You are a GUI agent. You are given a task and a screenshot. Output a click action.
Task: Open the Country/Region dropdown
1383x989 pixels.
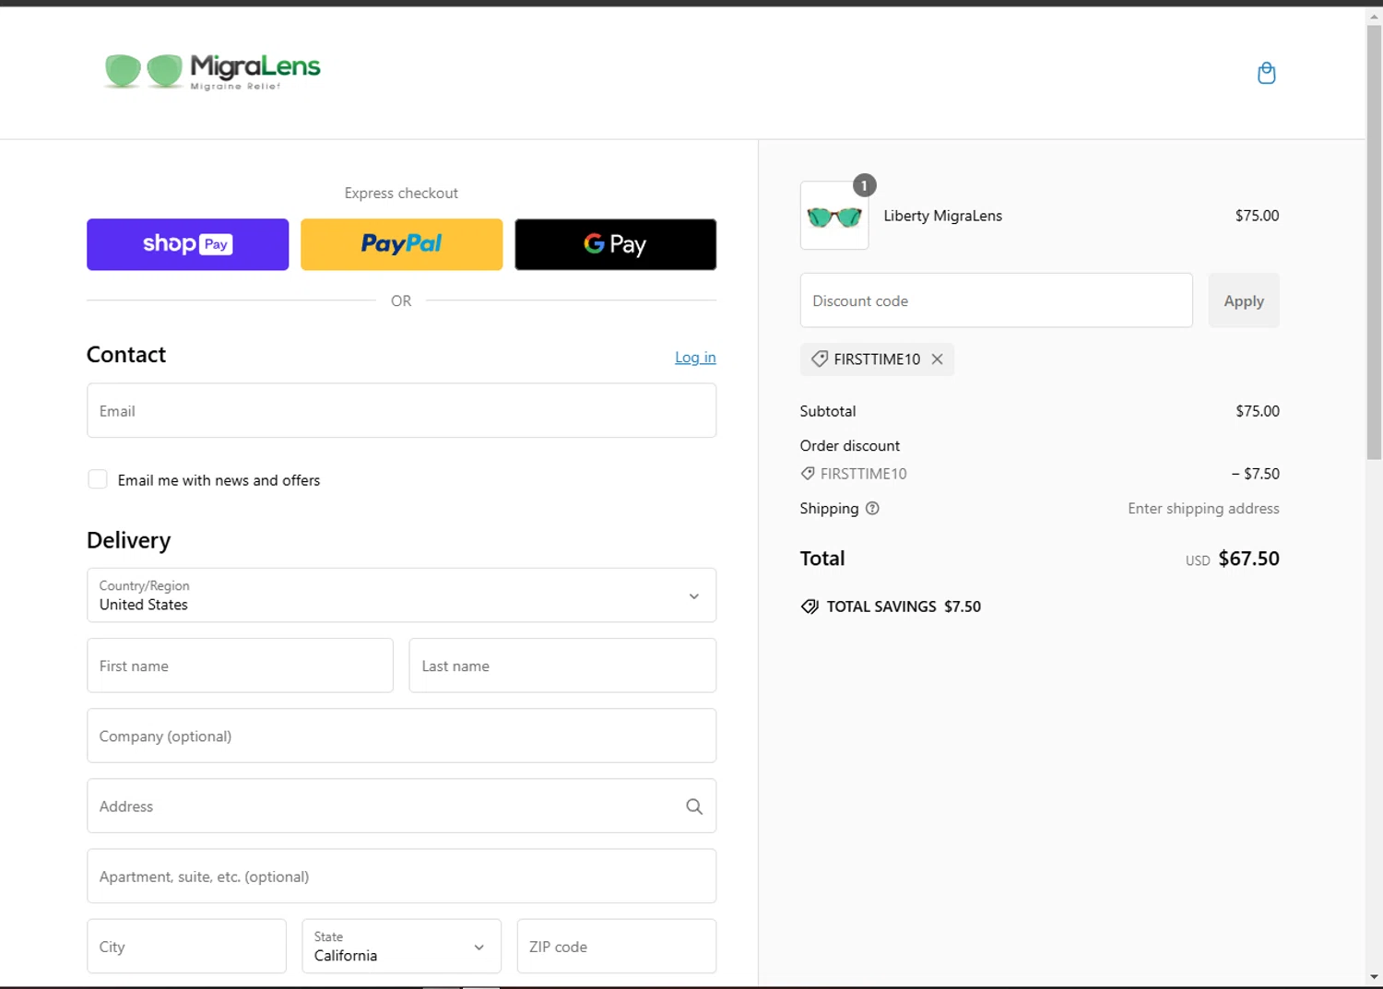pos(401,595)
